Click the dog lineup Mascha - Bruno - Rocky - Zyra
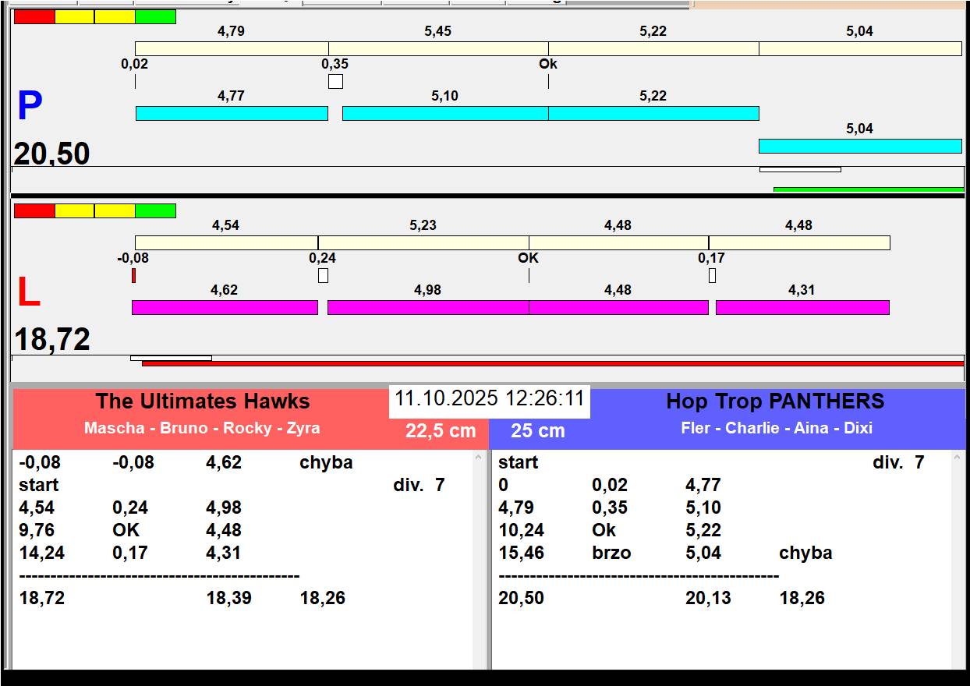 click(x=202, y=428)
